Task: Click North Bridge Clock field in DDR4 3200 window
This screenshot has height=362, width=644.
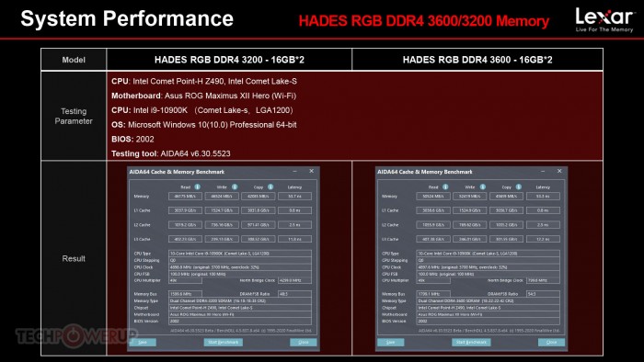Action: coord(294,280)
